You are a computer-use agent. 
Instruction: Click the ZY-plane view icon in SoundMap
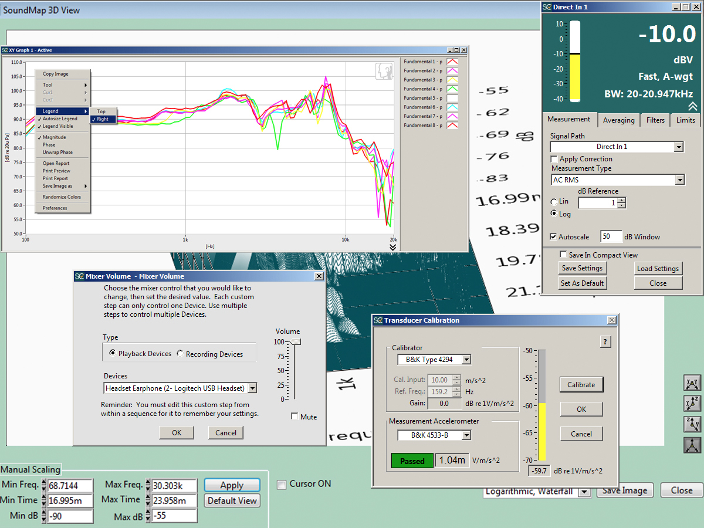[692, 424]
